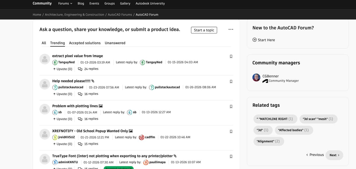
Task: Click image attachment icon on 'Problem with plotting lines'
Action: [x=101, y=106]
